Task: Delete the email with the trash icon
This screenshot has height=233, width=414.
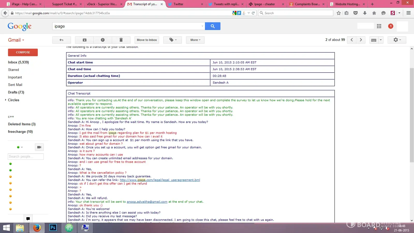Action: click(x=121, y=40)
